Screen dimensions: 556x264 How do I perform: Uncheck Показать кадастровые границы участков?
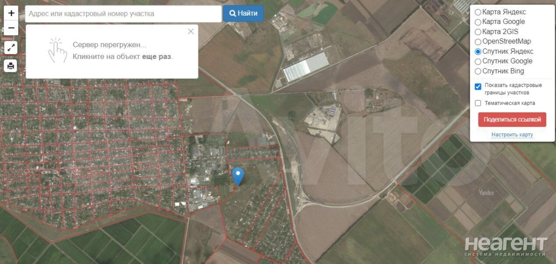point(478,87)
